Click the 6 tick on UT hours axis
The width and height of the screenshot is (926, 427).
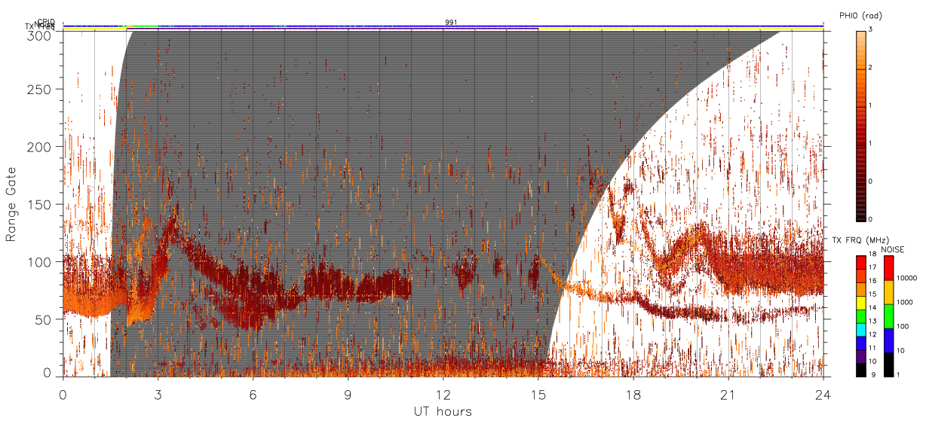[253, 394]
